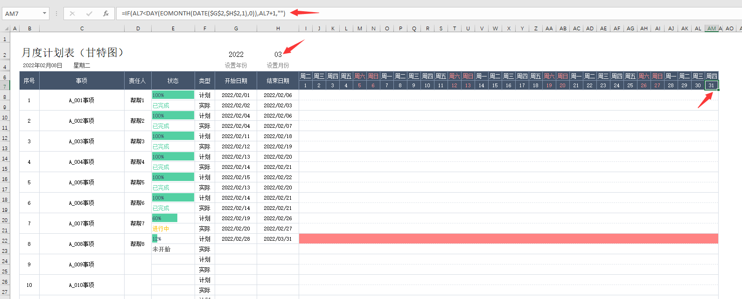Click the 事项 header cell
Image resolution: width=742 pixels, height=299 pixels.
pos(82,81)
